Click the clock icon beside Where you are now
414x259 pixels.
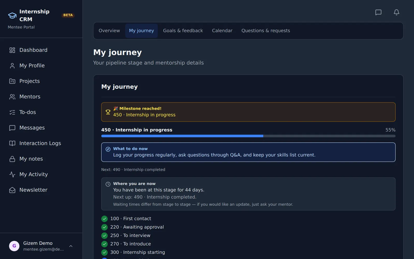108,184
